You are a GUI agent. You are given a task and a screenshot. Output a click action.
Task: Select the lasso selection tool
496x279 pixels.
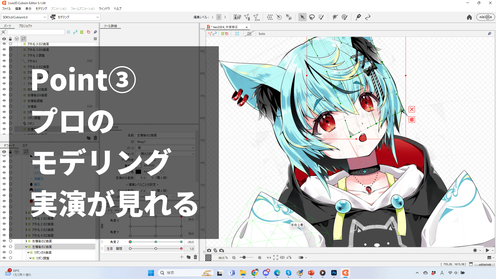[x=312, y=17]
